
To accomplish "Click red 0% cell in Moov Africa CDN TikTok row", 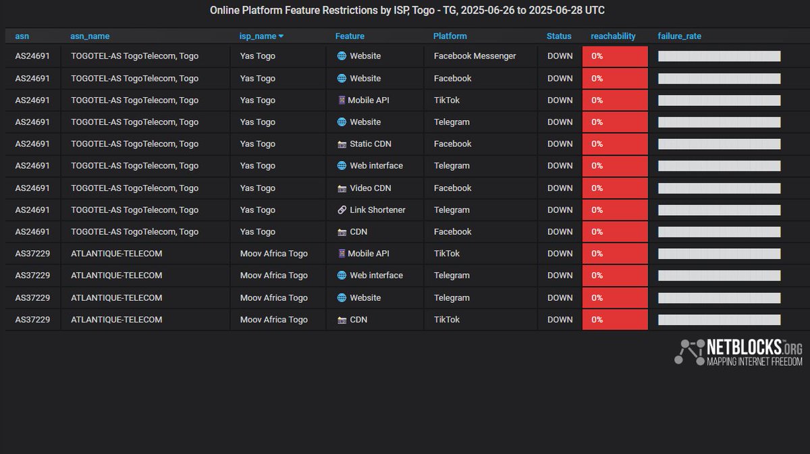I will pos(615,320).
